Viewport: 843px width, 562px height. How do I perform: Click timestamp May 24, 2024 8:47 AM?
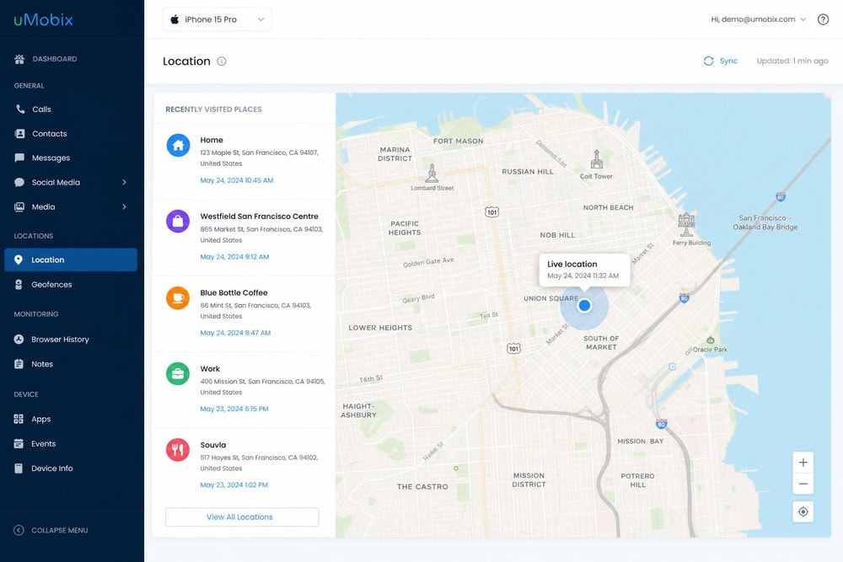pyautogui.click(x=235, y=333)
